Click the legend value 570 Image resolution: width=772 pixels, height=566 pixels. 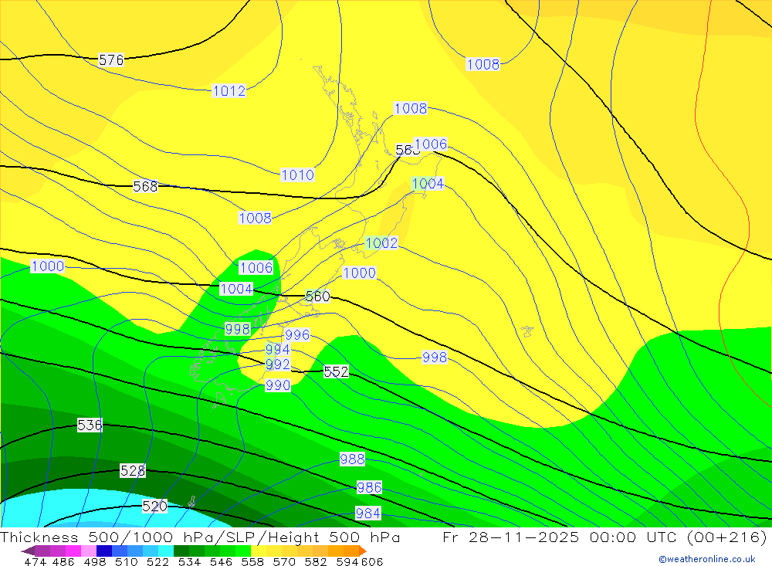pyautogui.click(x=283, y=561)
